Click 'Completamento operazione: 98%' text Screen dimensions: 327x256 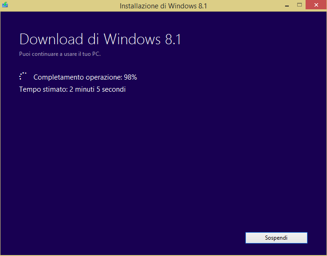85,77
